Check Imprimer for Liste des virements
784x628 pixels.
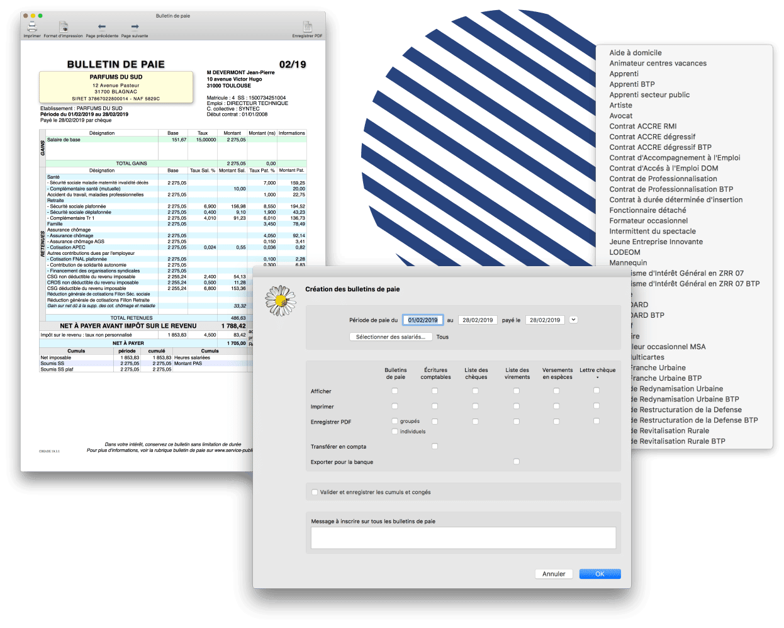tap(516, 406)
